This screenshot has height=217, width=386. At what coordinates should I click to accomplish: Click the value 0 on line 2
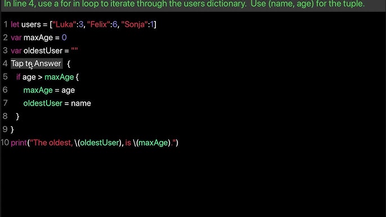pos(64,38)
